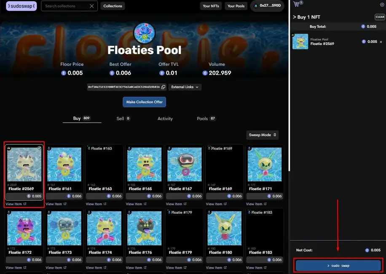Image resolution: width=386 pixels, height=274 pixels.
Task: Open the settings gear in cart panel
Action: click(x=382, y=5)
